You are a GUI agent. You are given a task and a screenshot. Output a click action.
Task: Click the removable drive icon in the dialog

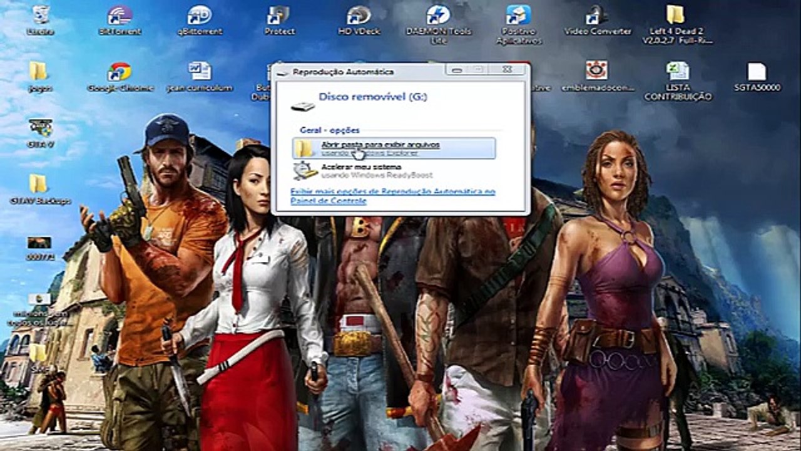303,106
